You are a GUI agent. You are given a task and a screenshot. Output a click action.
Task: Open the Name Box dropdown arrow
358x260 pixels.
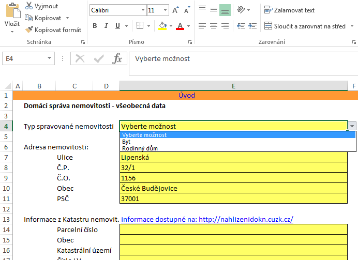tap(49, 58)
